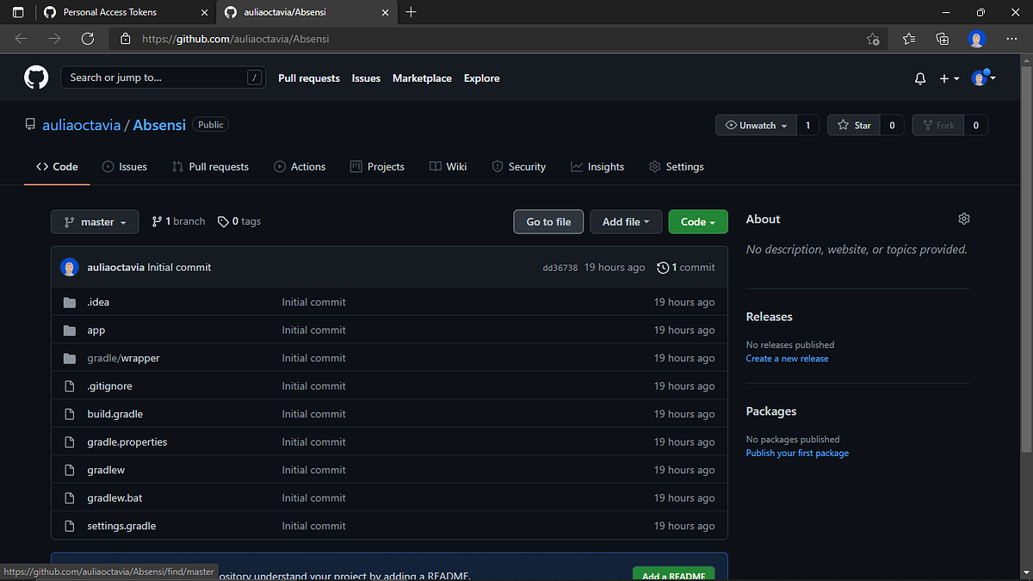Open the master branch selector
The width and height of the screenshot is (1033, 581).
95,221
